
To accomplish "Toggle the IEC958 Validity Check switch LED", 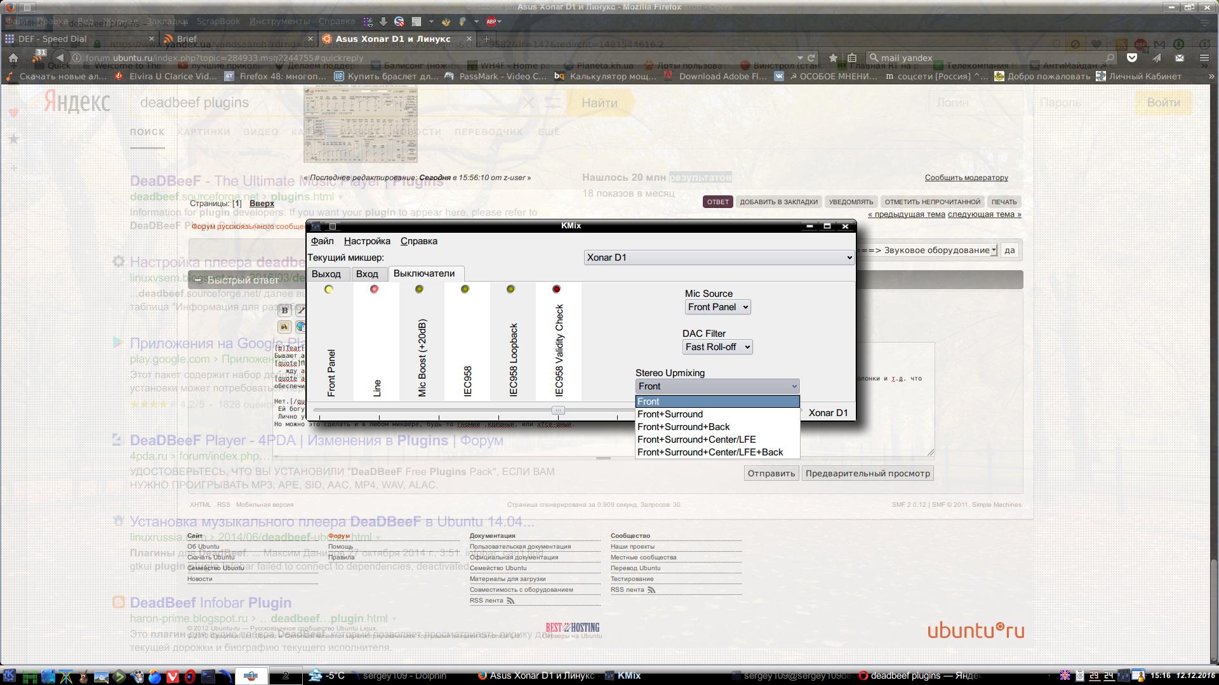I will tap(556, 289).
